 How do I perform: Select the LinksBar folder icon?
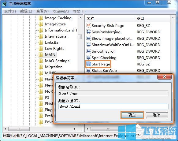41,43
